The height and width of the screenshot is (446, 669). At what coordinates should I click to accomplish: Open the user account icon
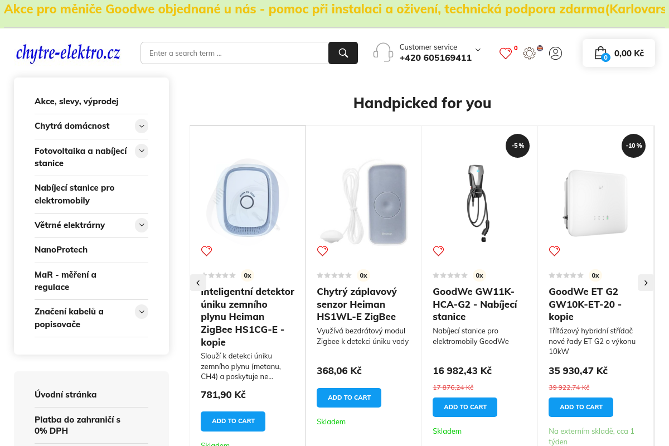[555, 53]
